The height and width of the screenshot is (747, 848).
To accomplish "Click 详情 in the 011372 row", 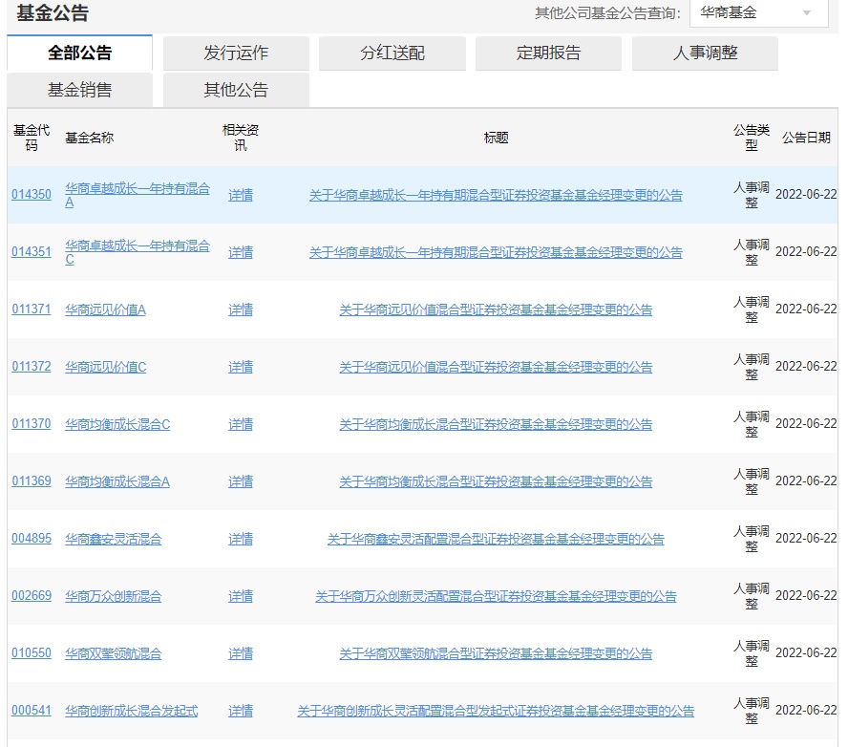I will [x=241, y=367].
